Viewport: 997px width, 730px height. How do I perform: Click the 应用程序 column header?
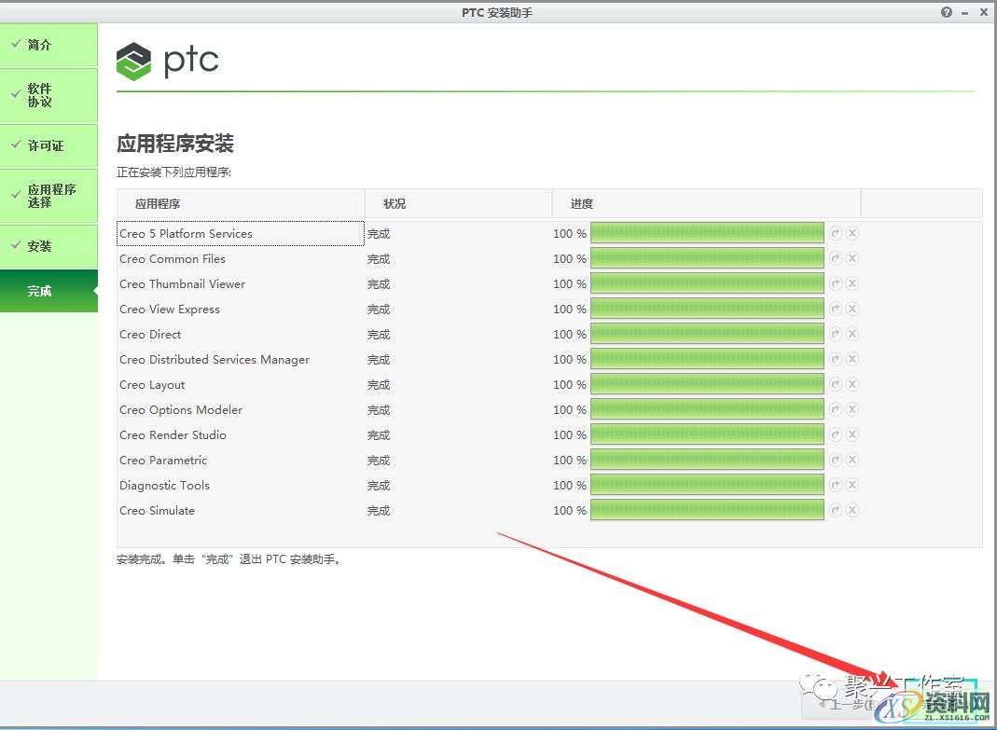pos(146,203)
